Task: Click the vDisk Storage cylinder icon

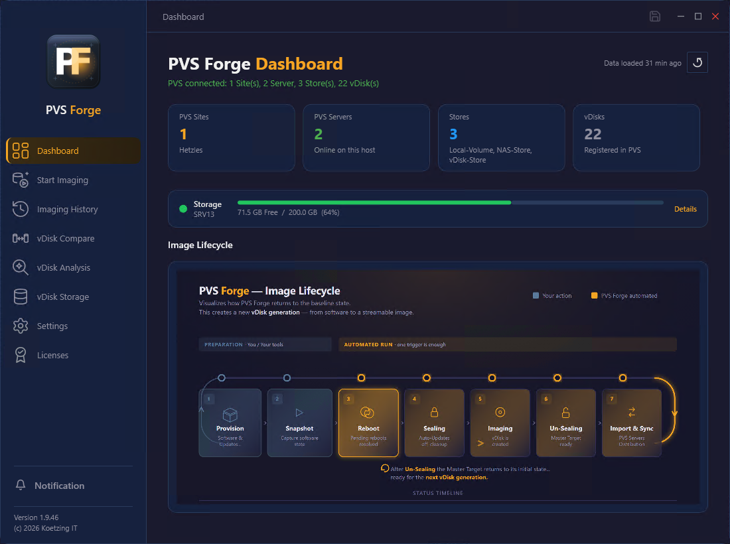Action: tap(21, 297)
